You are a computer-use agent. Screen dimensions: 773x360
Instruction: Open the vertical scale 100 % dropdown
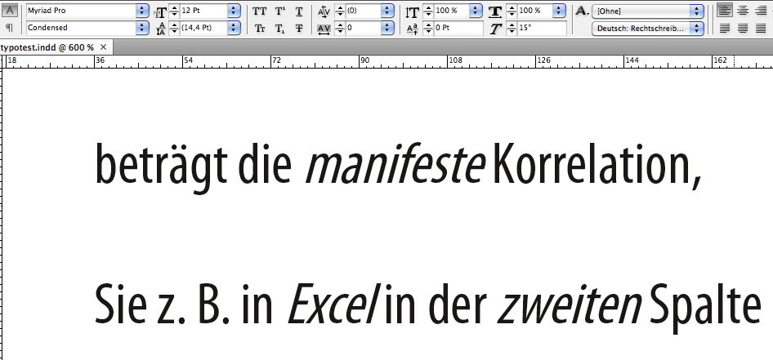(476, 11)
